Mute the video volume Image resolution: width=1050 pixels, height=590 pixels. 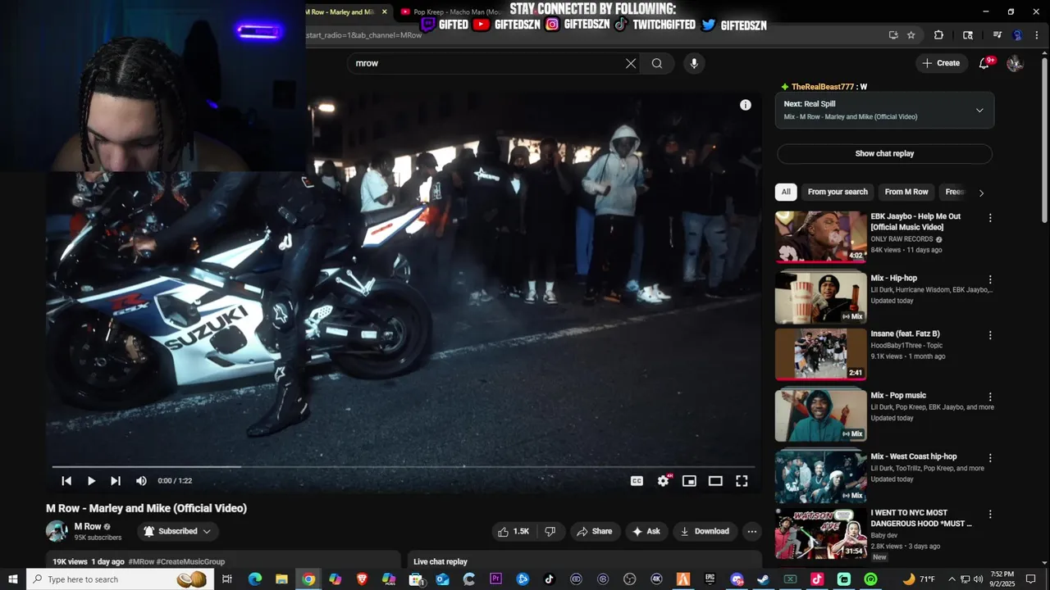(141, 481)
